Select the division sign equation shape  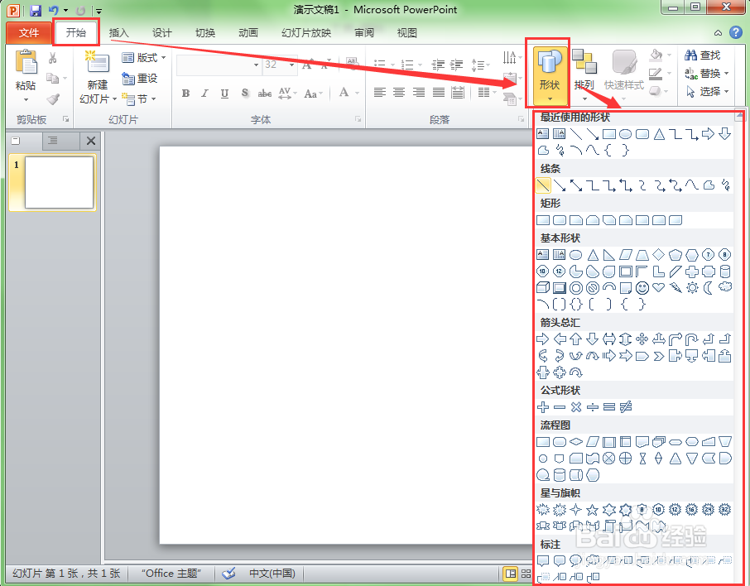coord(593,407)
